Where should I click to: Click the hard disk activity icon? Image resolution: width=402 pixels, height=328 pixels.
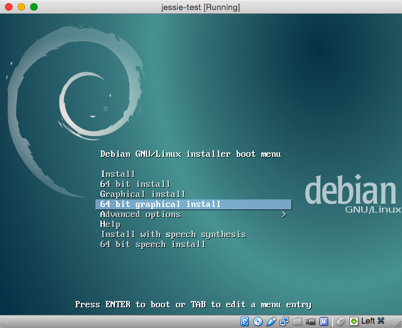pos(244,321)
